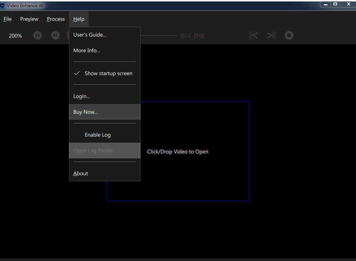Click the Click/Drop Video to Open area
The height and width of the screenshot is (261, 356).
pos(178,151)
